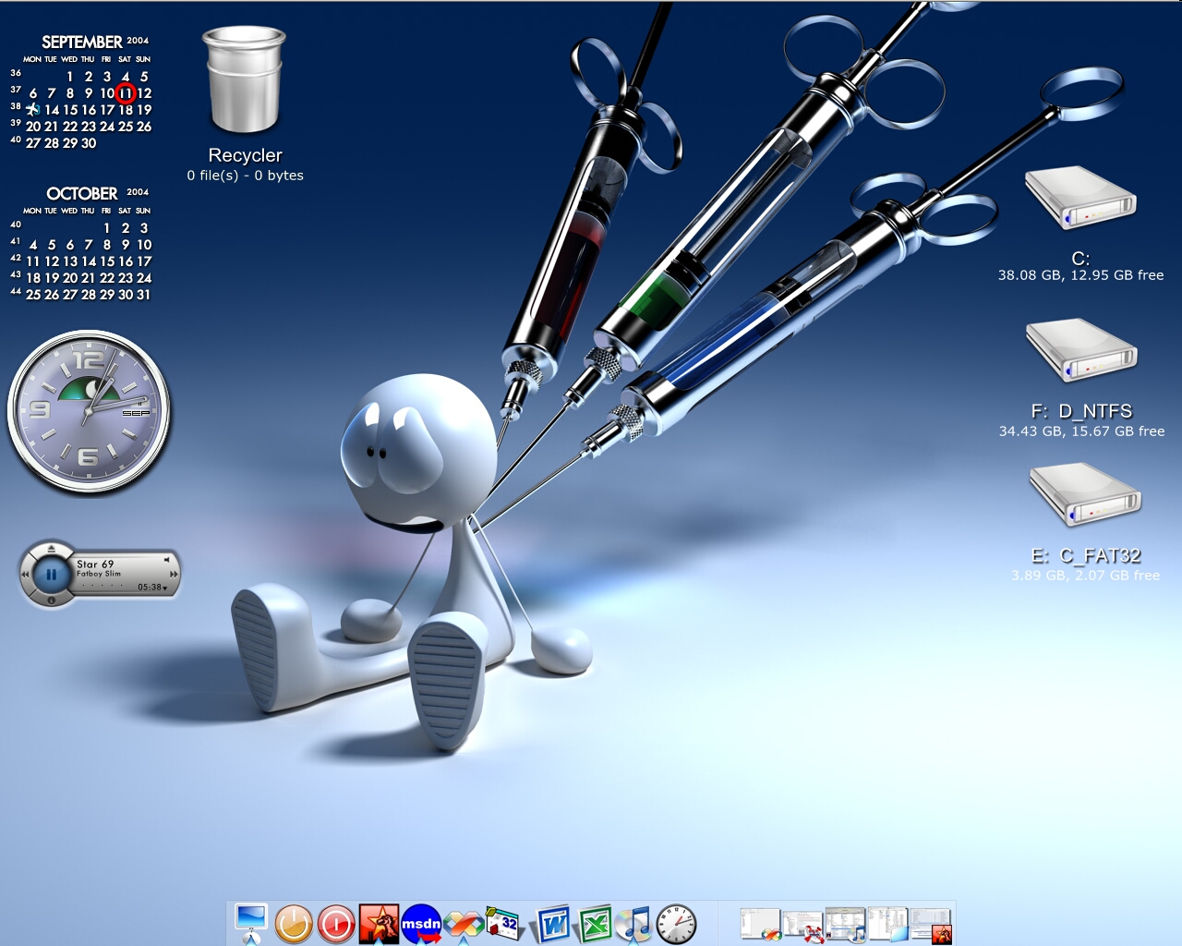Open the C: drive icon
The image size is (1182, 946).
(1080, 199)
